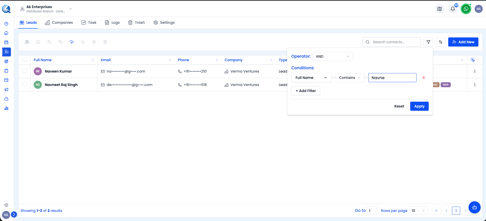Focus the filter value field containing Navne
486x221 pixels.
point(392,78)
